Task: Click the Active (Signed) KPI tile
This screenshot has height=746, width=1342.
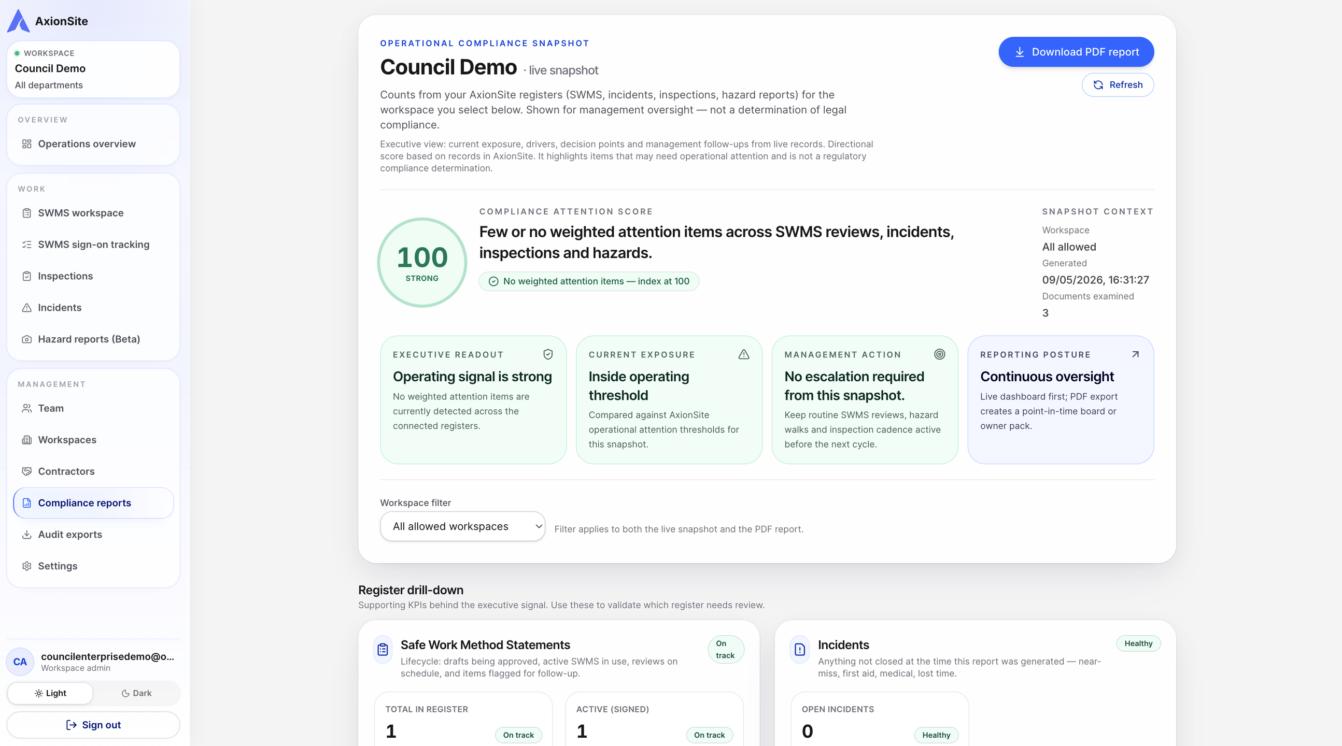Action: (x=654, y=719)
